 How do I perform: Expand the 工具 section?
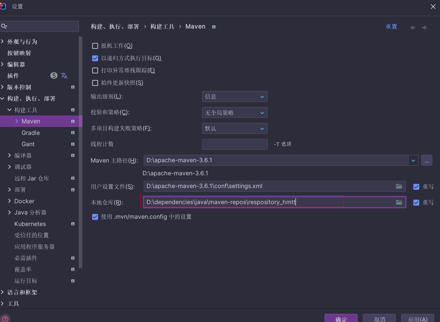coord(2,303)
